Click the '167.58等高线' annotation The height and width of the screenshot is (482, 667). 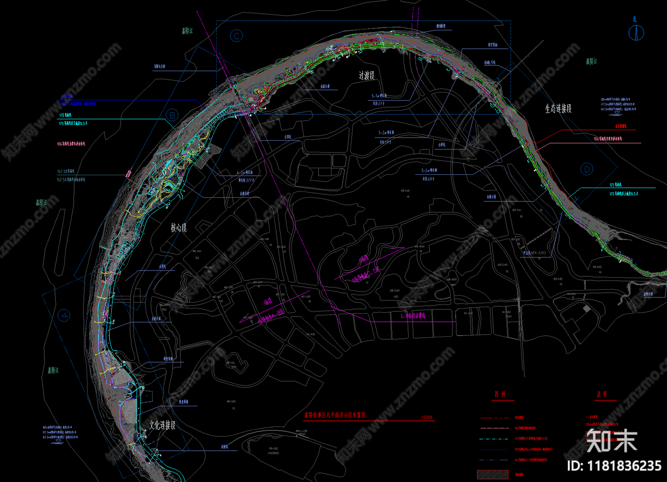click(65, 171)
